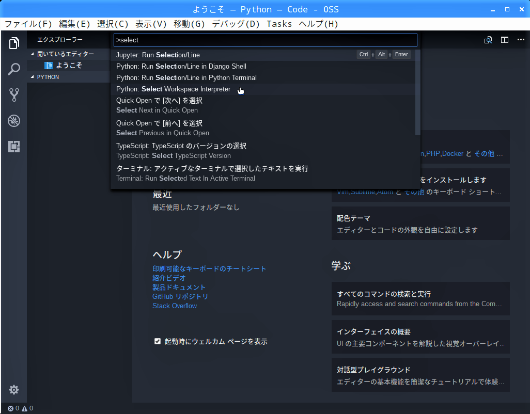
Task: Open インターフェイスの概要 card
Action: (420, 337)
